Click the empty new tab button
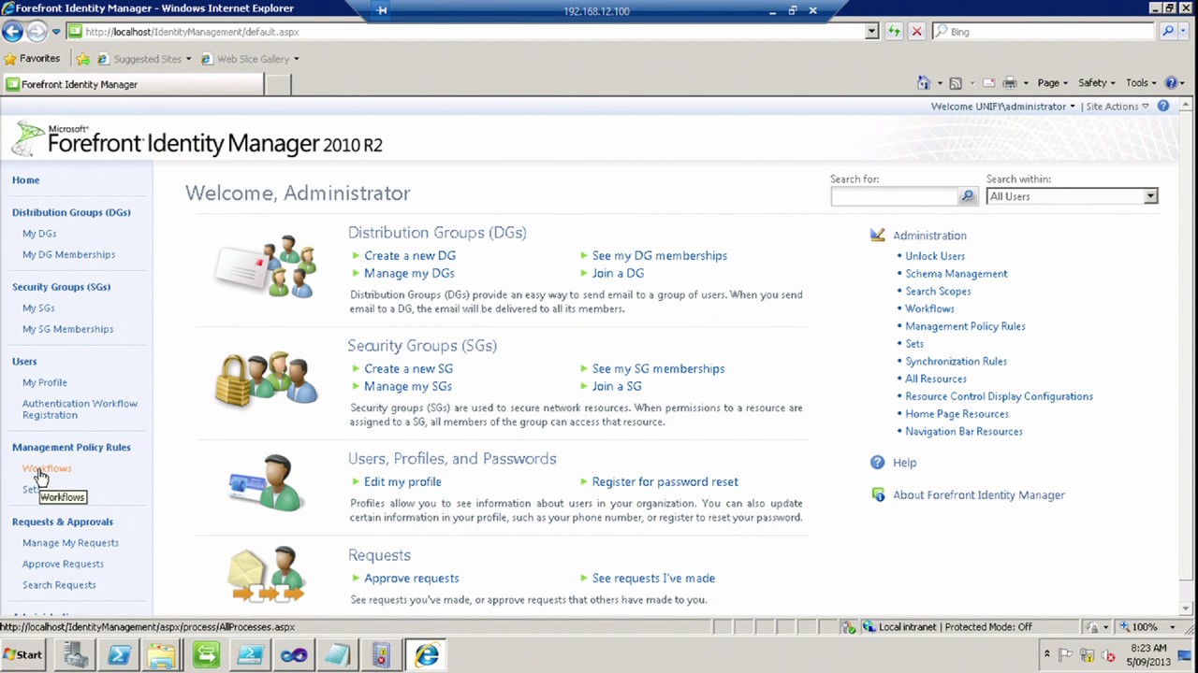This screenshot has width=1198, height=673. click(x=278, y=84)
